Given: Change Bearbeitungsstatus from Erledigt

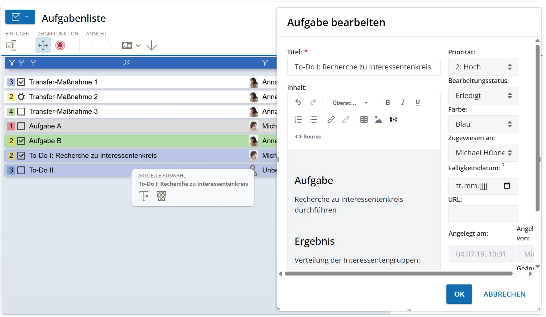Looking at the screenshot, I should coord(483,96).
